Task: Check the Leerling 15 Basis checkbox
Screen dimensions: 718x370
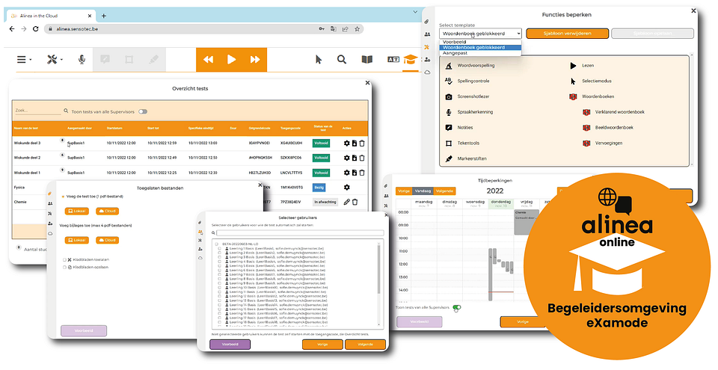Action: [x=220, y=309]
